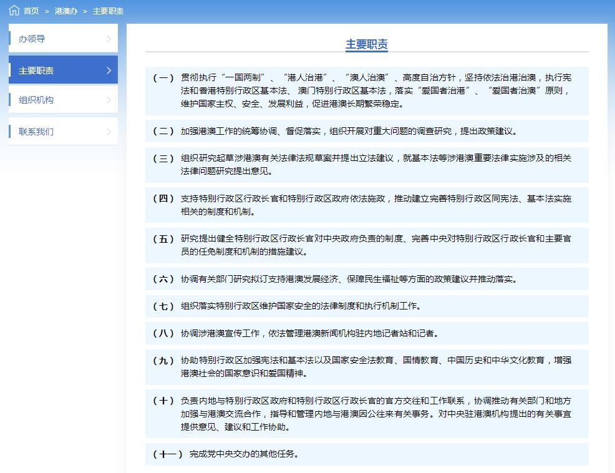Select the （一） duty item about 一国两制
This screenshot has width=615, height=473.
click(x=366, y=91)
